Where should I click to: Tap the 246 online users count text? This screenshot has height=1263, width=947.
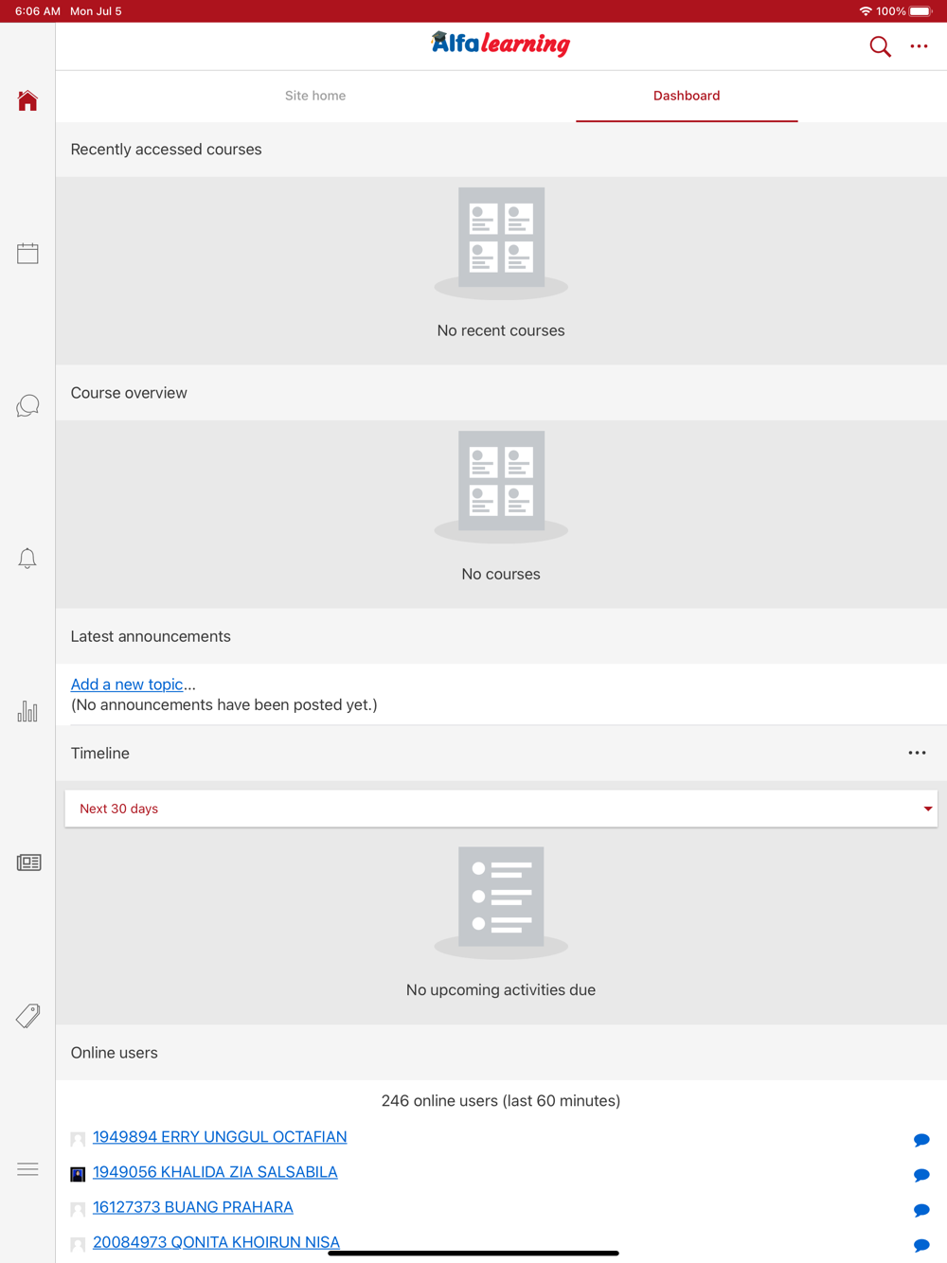click(x=501, y=1100)
